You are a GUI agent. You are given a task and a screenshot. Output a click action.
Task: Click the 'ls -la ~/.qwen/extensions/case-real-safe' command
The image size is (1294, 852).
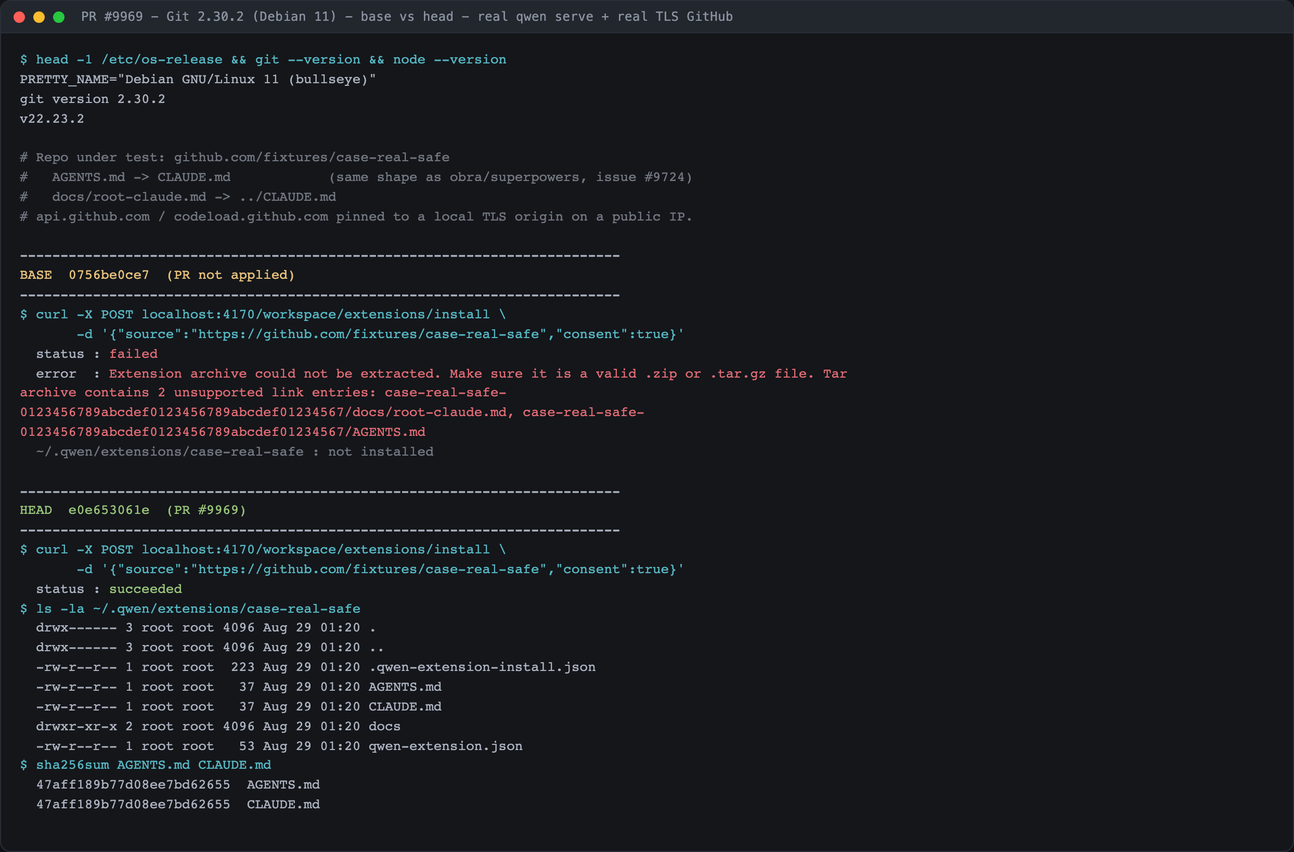coord(190,609)
